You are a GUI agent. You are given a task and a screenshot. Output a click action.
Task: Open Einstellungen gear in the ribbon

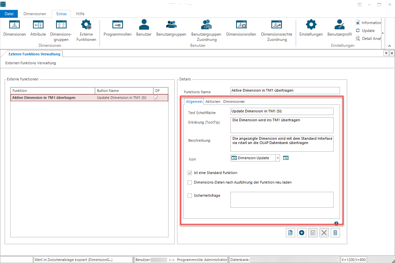point(311,28)
